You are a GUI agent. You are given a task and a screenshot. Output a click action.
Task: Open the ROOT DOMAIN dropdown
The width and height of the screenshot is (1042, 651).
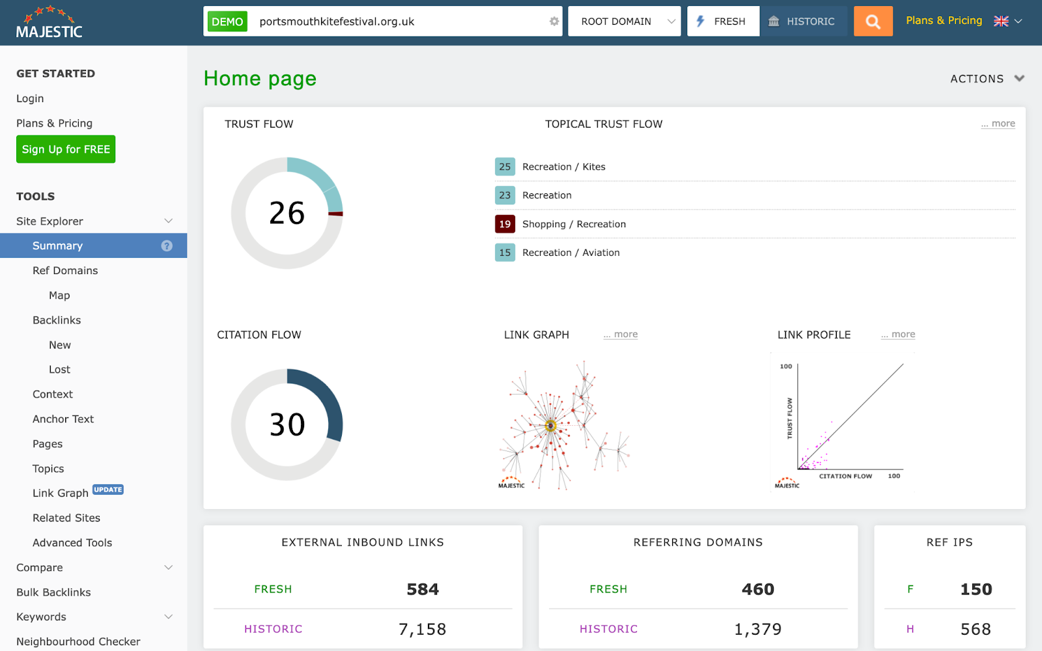click(623, 21)
